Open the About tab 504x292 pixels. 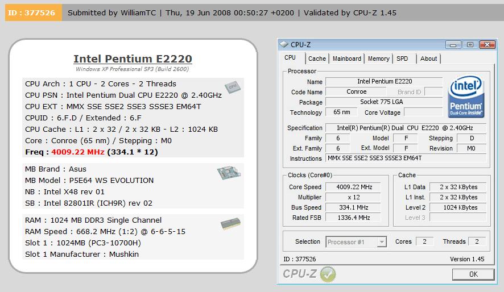(x=428, y=59)
